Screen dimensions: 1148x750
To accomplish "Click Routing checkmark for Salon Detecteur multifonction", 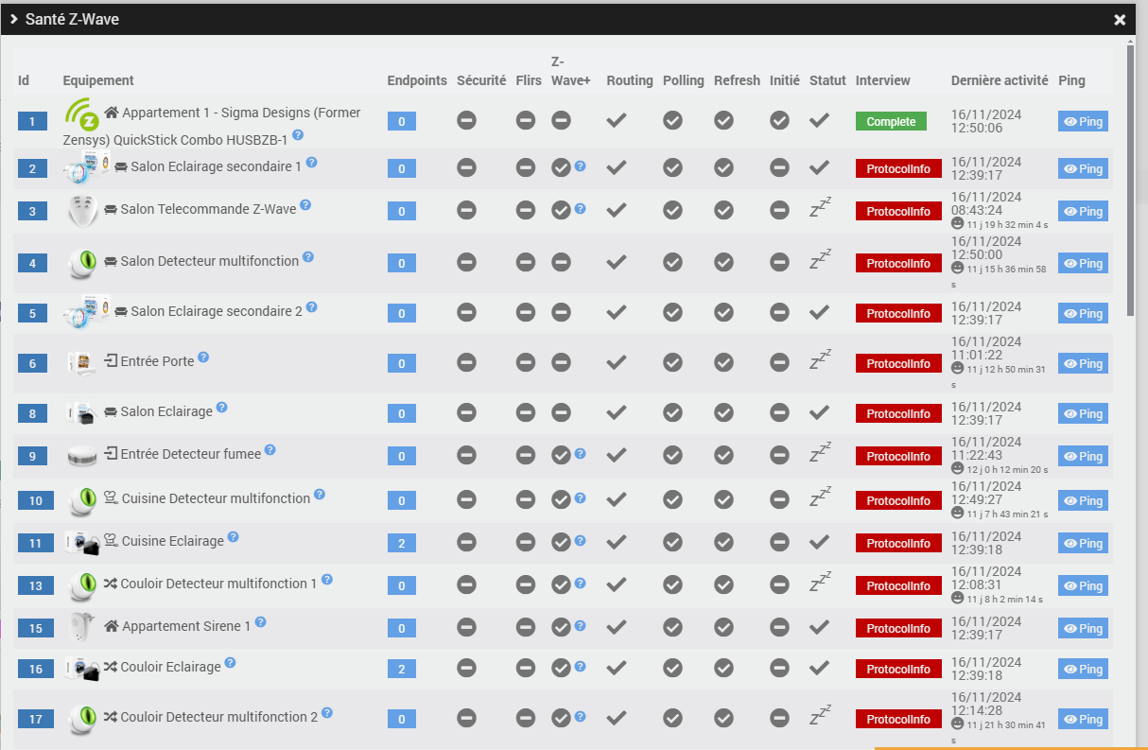I will pos(617,262).
